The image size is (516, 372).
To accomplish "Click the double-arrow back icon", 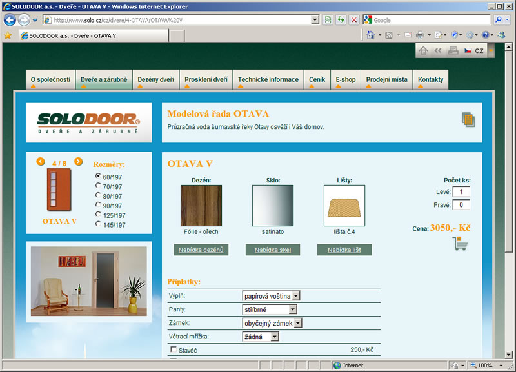I will point(438,50).
